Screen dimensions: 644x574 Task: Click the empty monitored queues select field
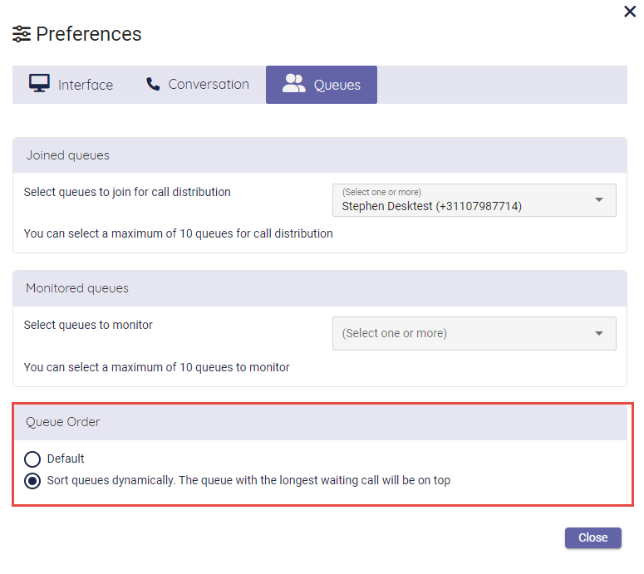(457, 333)
